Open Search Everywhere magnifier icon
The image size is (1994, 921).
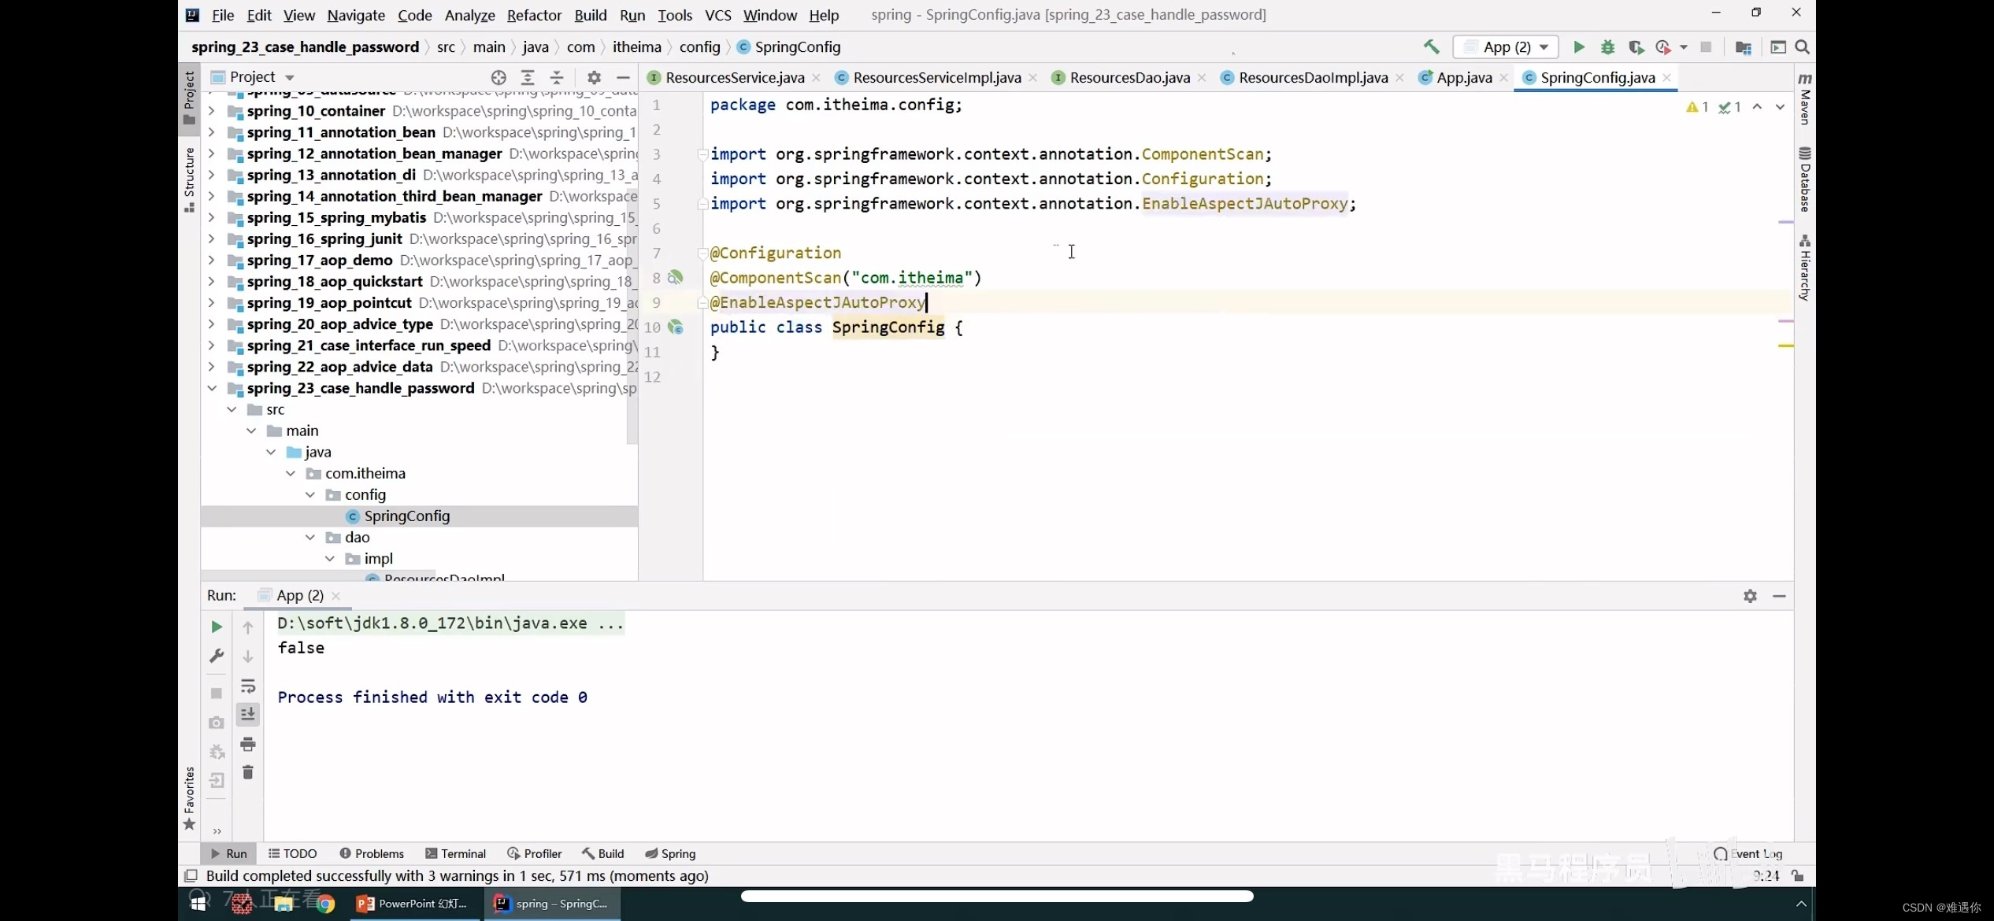coord(1802,47)
